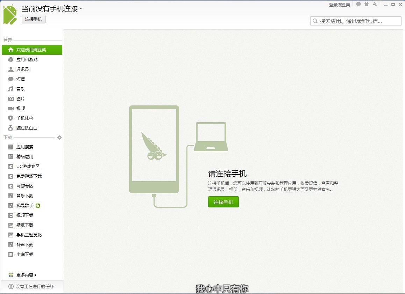Open the 豌豆洗白白 cleaner icon
The width and height of the screenshot is (405, 294).
coord(10,128)
